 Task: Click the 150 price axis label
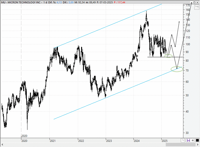point(188,14)
